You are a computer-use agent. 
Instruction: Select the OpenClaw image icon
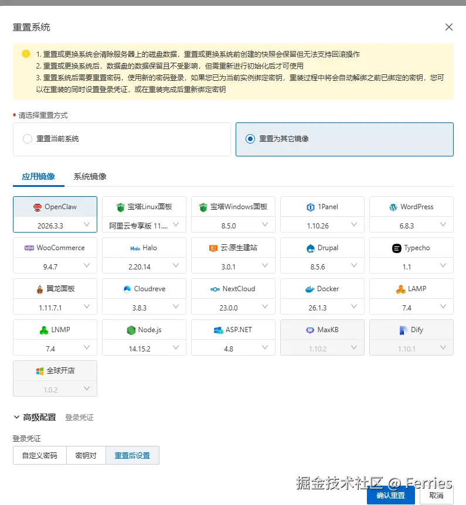click(38, 207)
